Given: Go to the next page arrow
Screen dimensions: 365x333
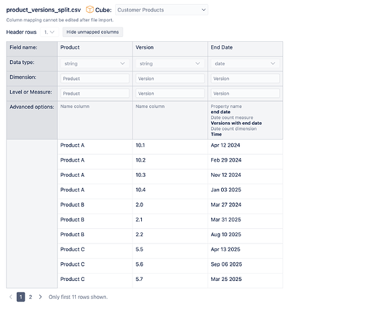Looking at the screenshot, I should (x=40, y=297).
